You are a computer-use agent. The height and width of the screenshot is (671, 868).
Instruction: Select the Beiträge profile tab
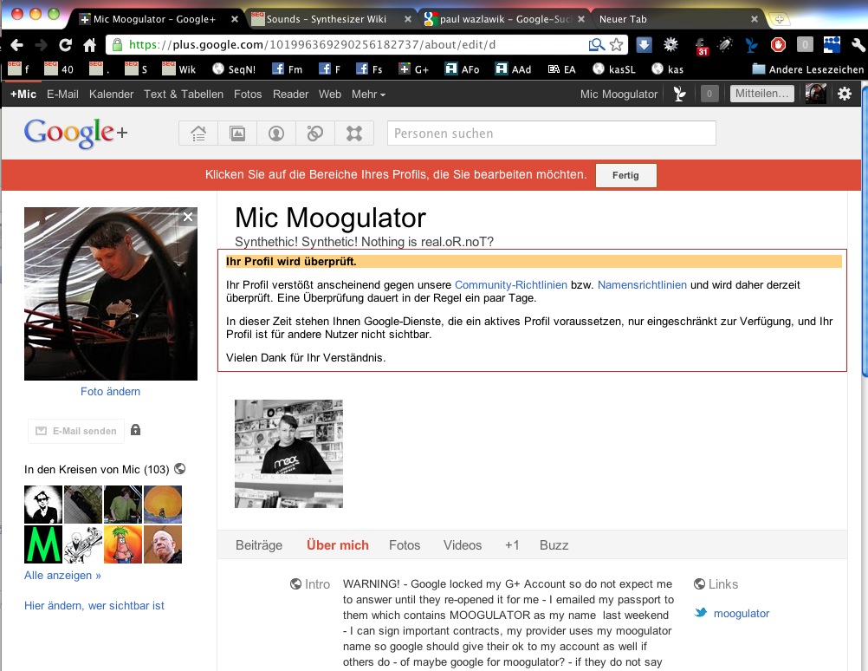coord(258,545)
